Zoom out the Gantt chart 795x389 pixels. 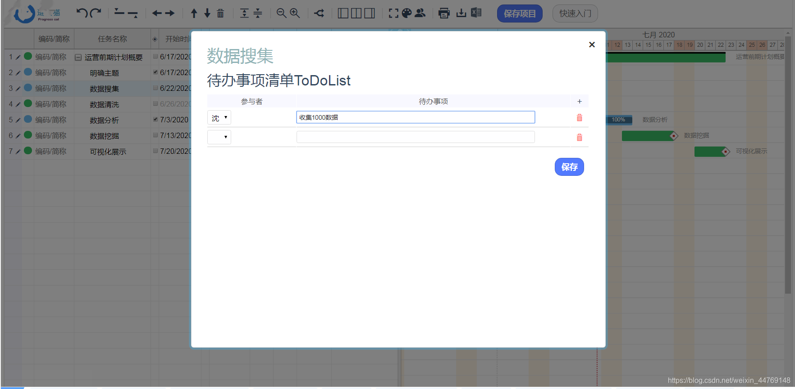coord(281,13)
